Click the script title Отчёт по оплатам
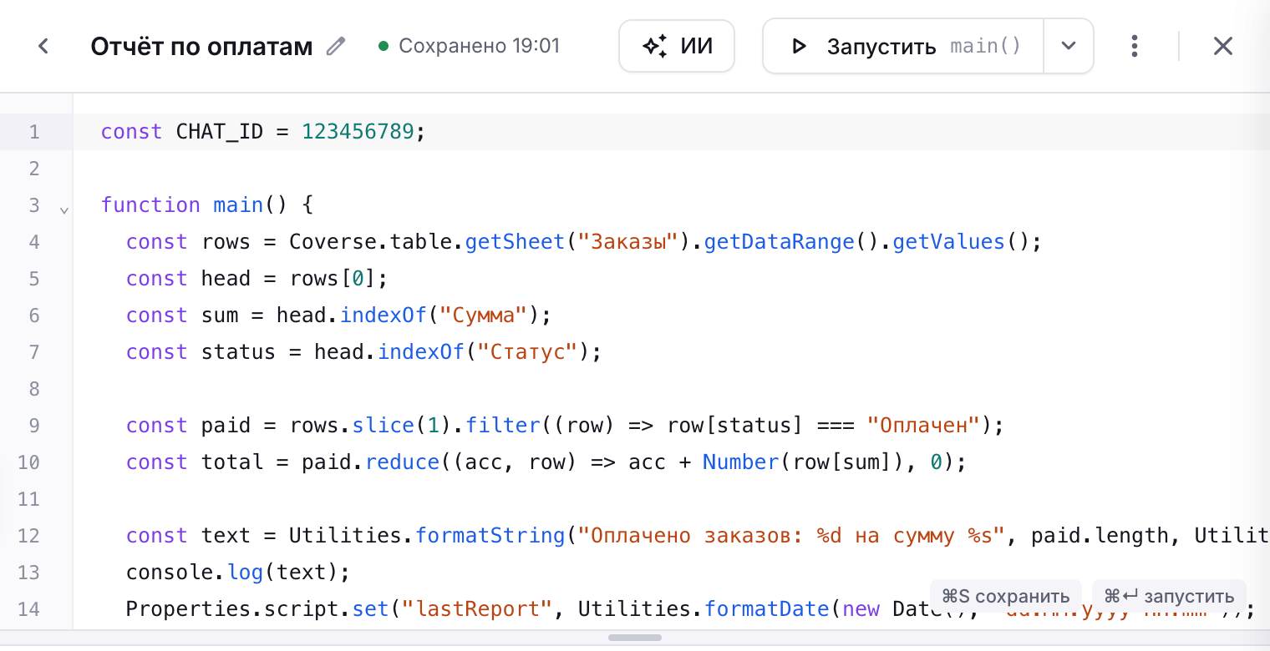1270x651 pixels. click(201, 46)
